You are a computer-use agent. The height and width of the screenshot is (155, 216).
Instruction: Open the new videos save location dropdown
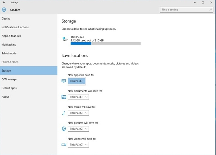(x=78, y=145)
